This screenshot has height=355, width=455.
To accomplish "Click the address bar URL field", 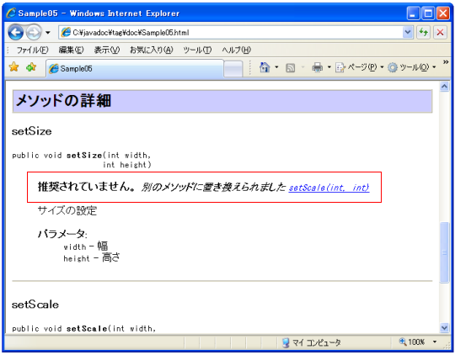I will point(231,33).
